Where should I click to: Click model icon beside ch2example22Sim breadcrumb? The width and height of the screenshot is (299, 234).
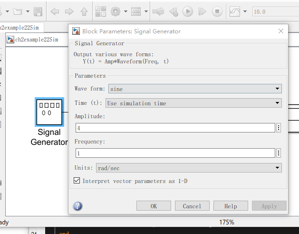[10, 40]
